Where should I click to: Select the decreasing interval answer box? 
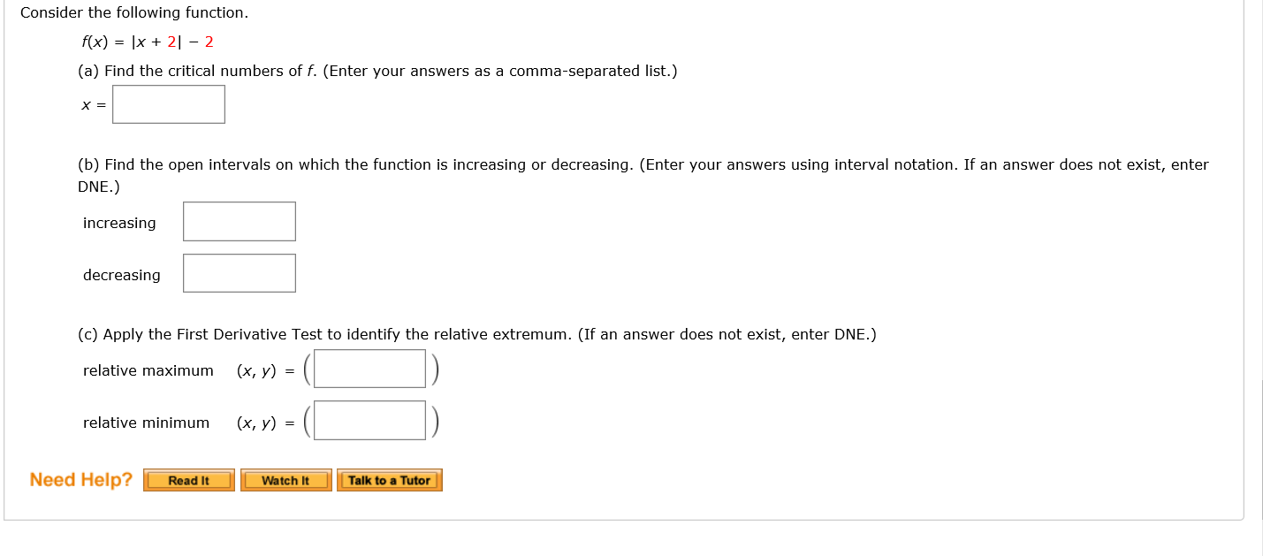239,272
